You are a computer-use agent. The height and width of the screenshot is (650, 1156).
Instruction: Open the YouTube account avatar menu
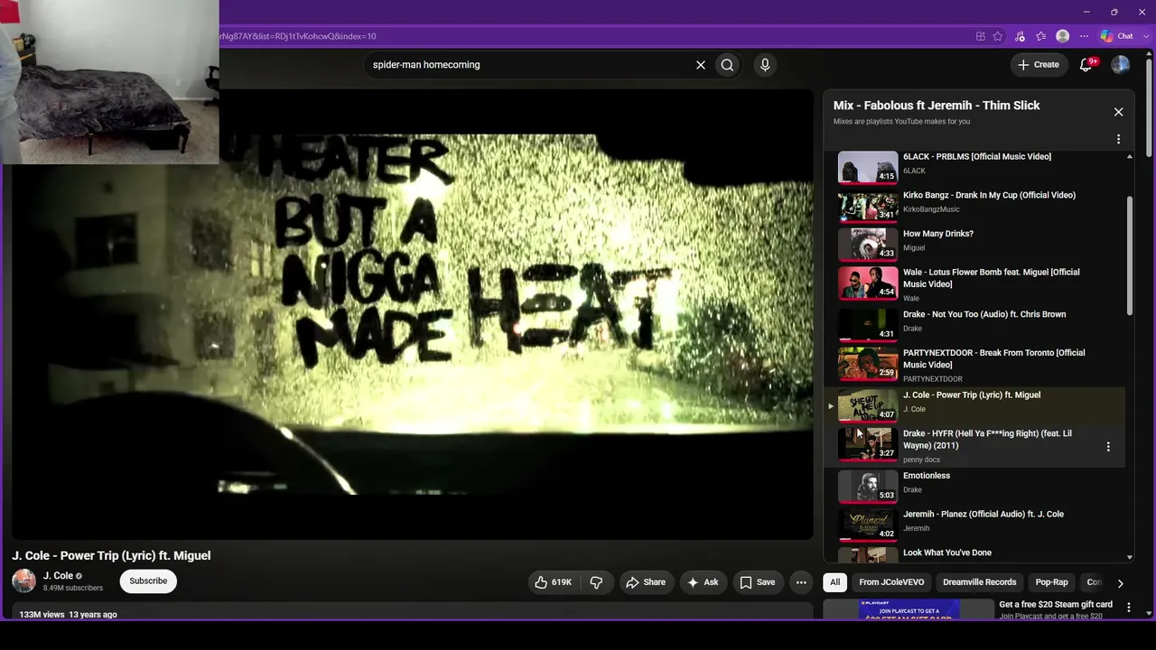tap(1121, 65)
